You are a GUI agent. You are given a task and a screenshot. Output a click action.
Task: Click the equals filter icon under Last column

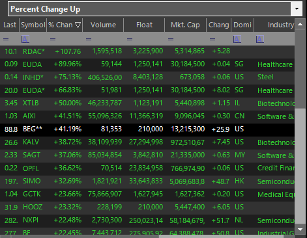[x=6, y=40]
